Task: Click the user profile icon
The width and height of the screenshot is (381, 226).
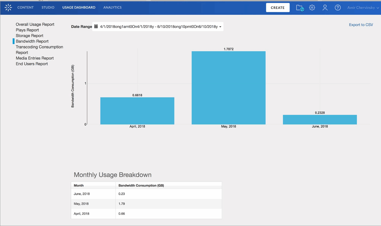Action: click(x=325, y=8)
